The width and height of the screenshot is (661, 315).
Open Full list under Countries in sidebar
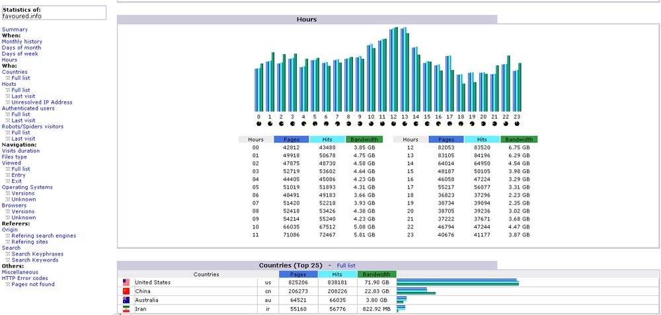click(20, 78)
